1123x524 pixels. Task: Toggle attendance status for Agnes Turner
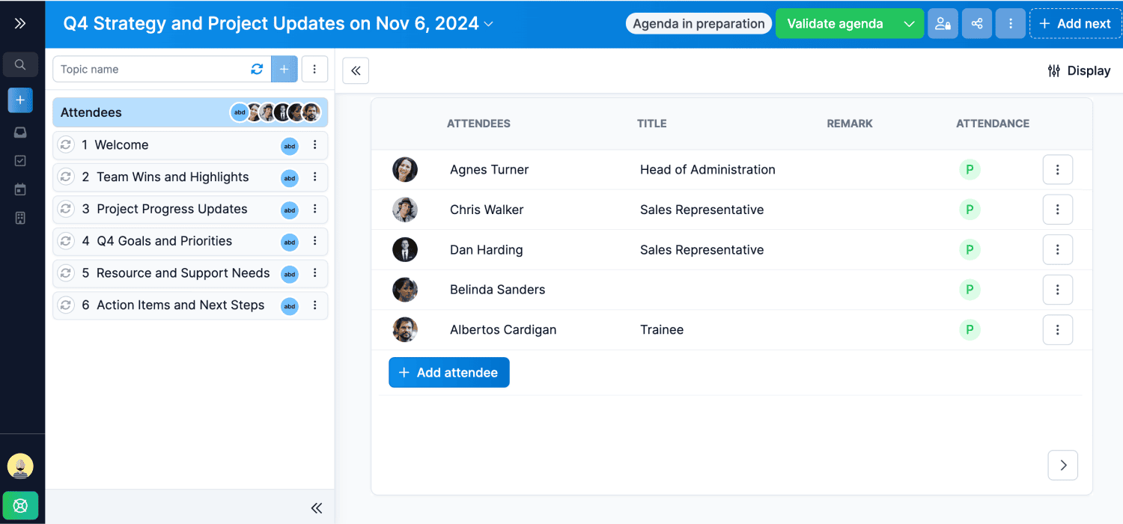[x=970, y=170]
